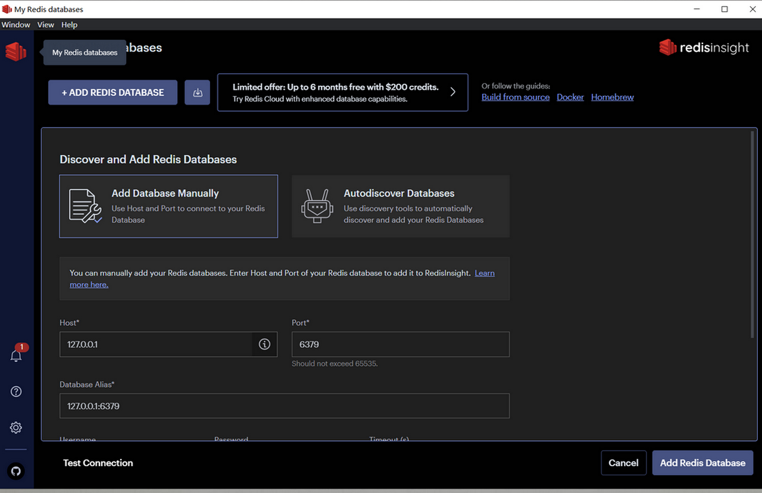Select the Autodiscover Databases option
Image resolution: width=762 pixels, height=493 pixels.
(400, 206)
